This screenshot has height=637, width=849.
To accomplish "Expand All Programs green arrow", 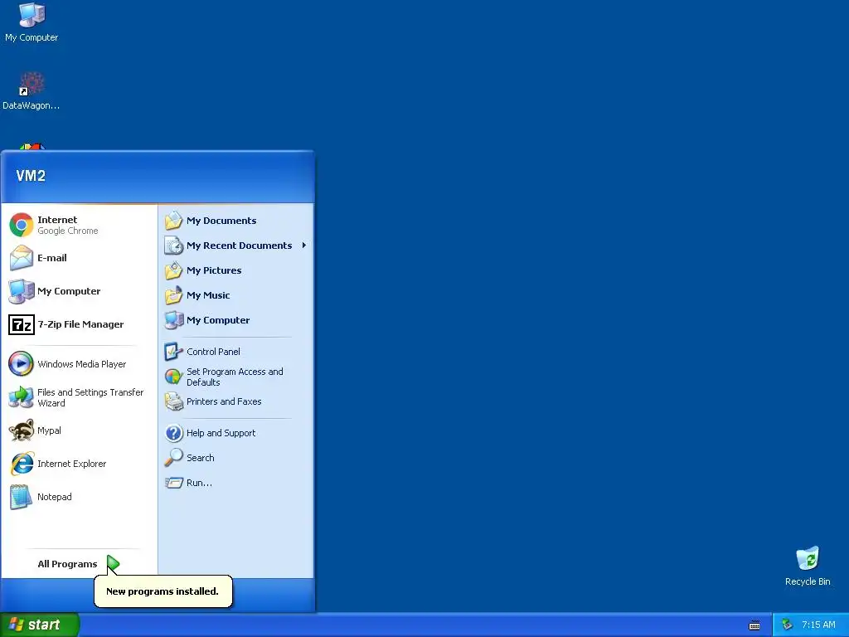I will pos(113,564).
